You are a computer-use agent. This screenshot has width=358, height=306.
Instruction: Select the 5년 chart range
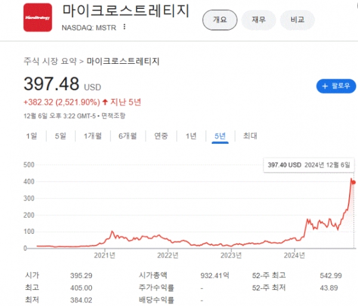coord(220,136)
